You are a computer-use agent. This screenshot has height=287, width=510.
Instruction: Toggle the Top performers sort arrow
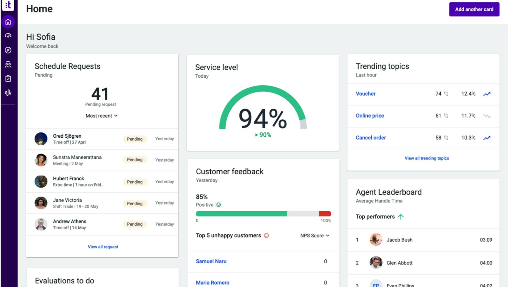pos(401,217)
